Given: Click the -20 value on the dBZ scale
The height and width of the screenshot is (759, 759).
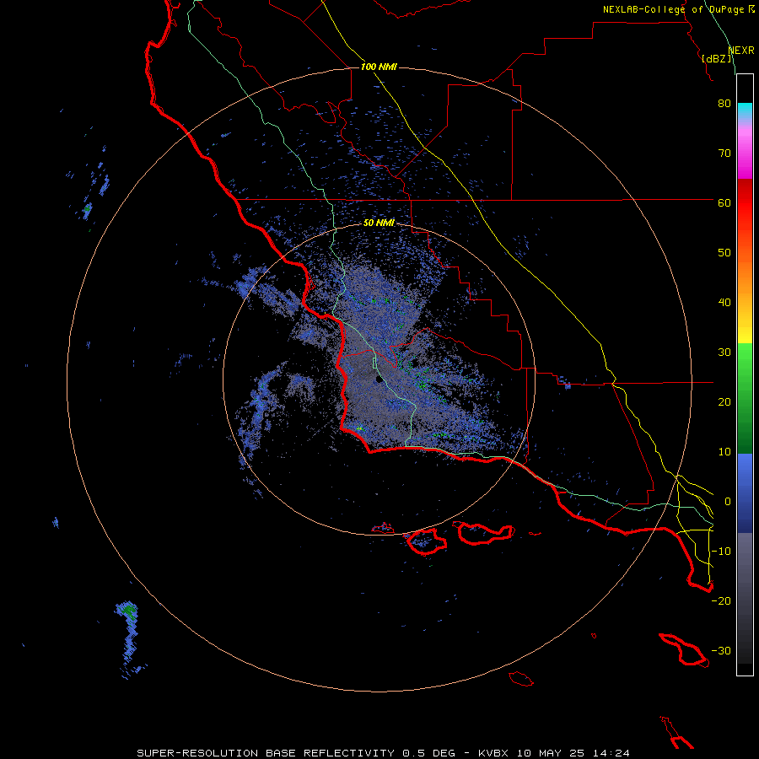Looking at the screenshot, I should (721, 601).
